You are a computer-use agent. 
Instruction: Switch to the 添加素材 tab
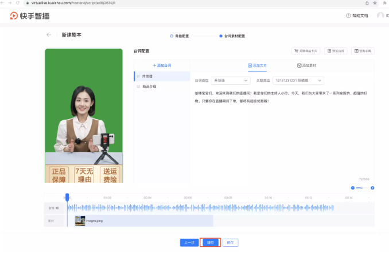(306, 65)
